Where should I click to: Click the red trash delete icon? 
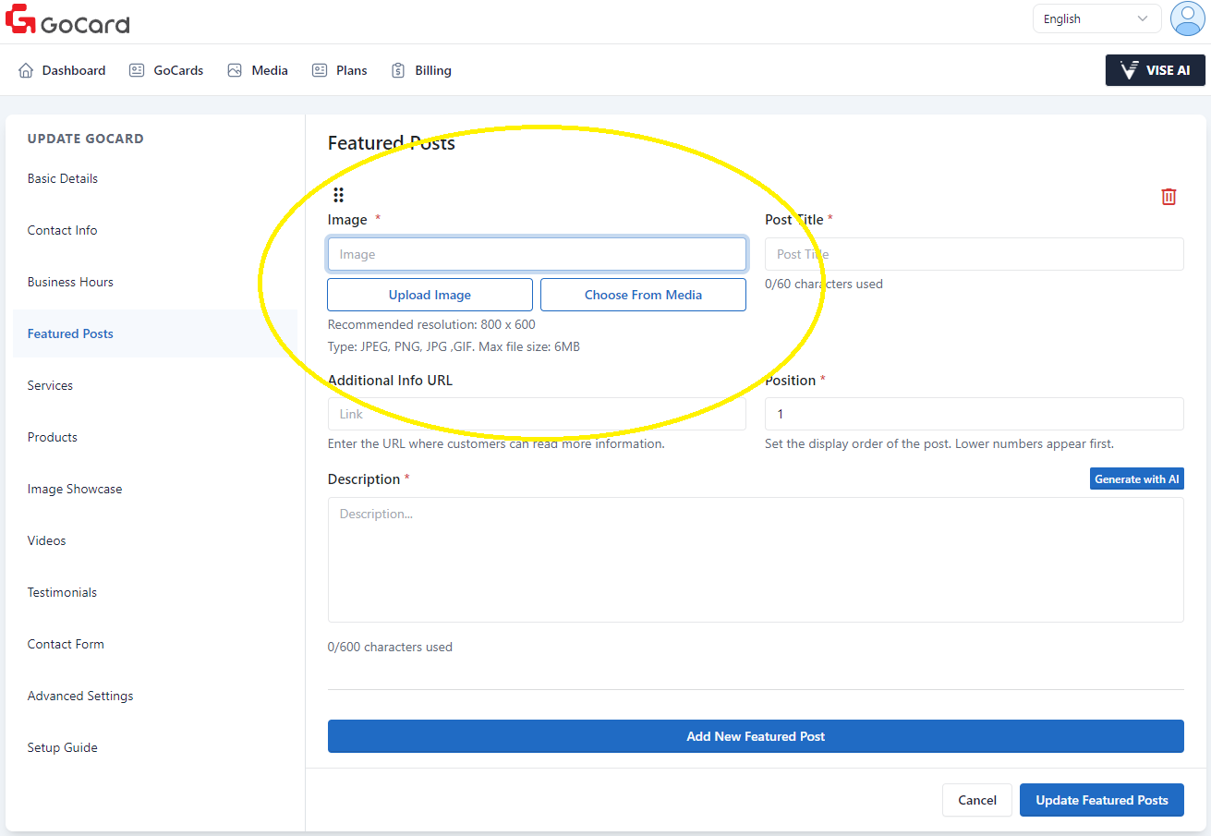pyautogui.click(x=1169, y=197)
